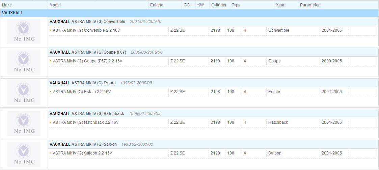Click orange arrow beside Estate 2.2 16V
Screen dimensions: 379x170
click(51, 91)
